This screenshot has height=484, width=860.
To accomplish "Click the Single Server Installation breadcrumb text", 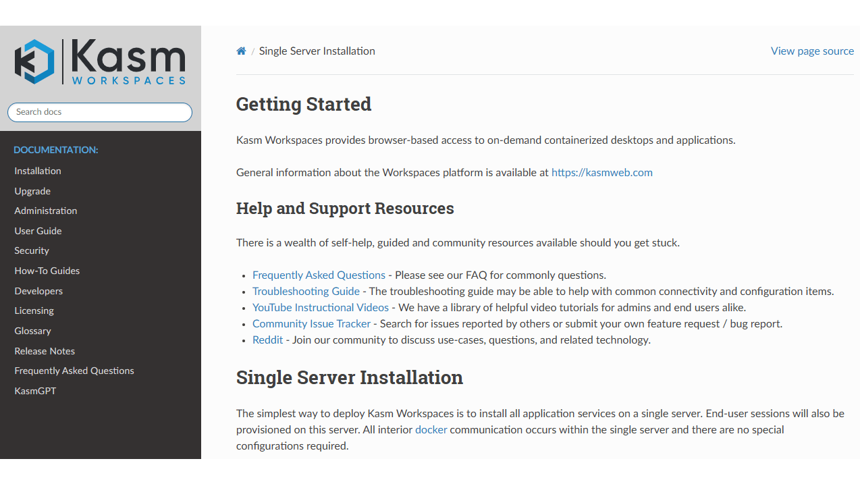I will click(317, 51).
